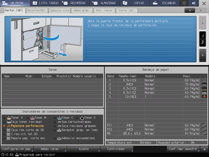The height and width of the screenshot is (157, 209).
Task: Click the red alert icon for tray 5
Action: pyautogui.click(x=205, y=96)
